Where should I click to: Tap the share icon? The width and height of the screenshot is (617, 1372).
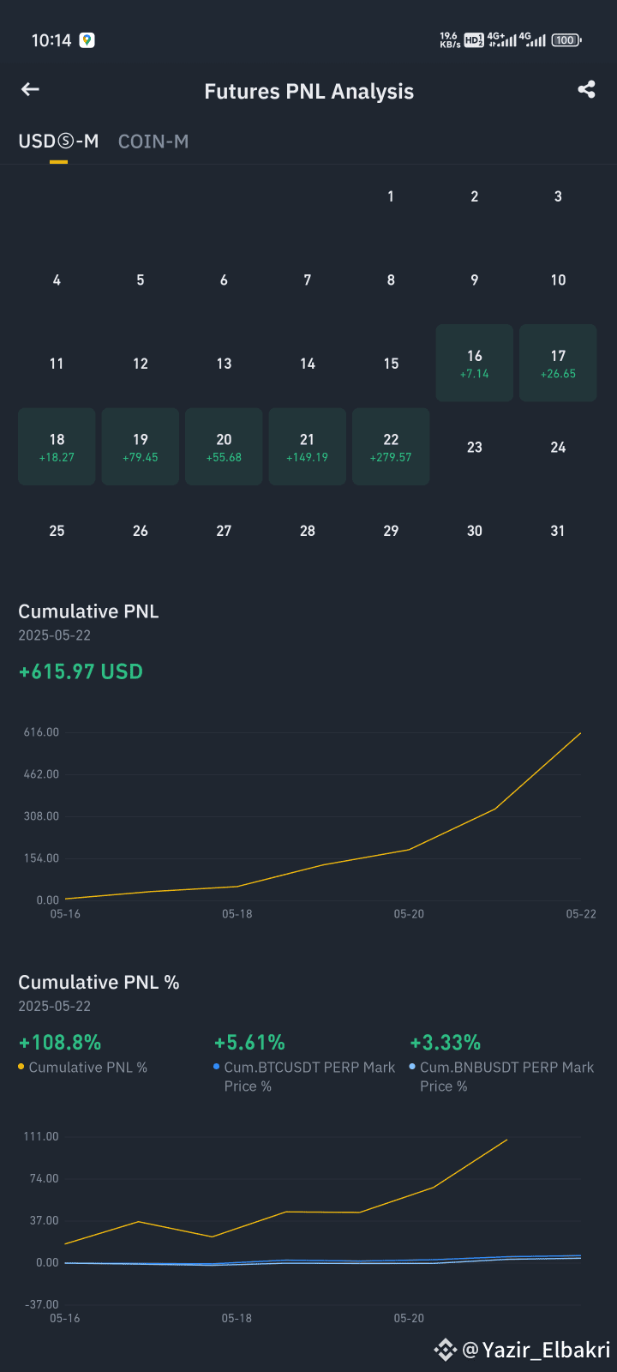click(x=586, y=89)
